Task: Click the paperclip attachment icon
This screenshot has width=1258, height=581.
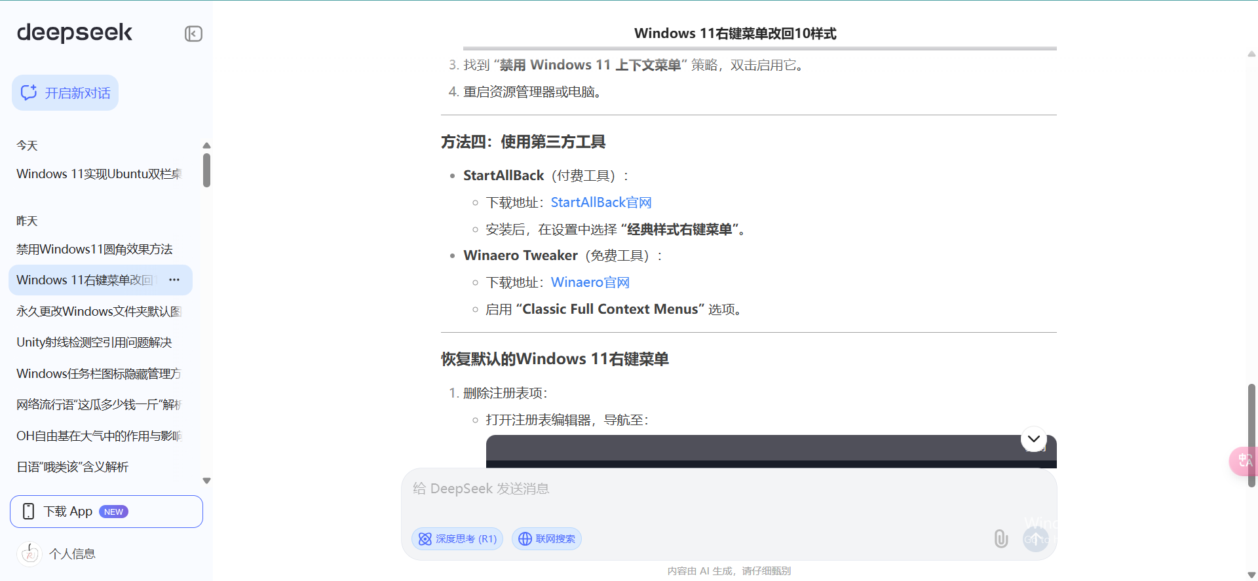Action: click(1001, 538)
